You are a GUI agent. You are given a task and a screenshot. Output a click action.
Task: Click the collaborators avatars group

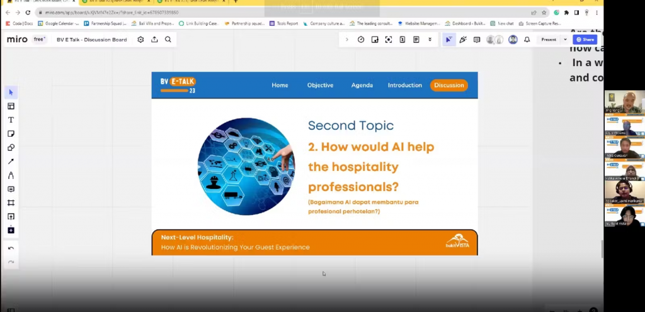click(494, 40)
